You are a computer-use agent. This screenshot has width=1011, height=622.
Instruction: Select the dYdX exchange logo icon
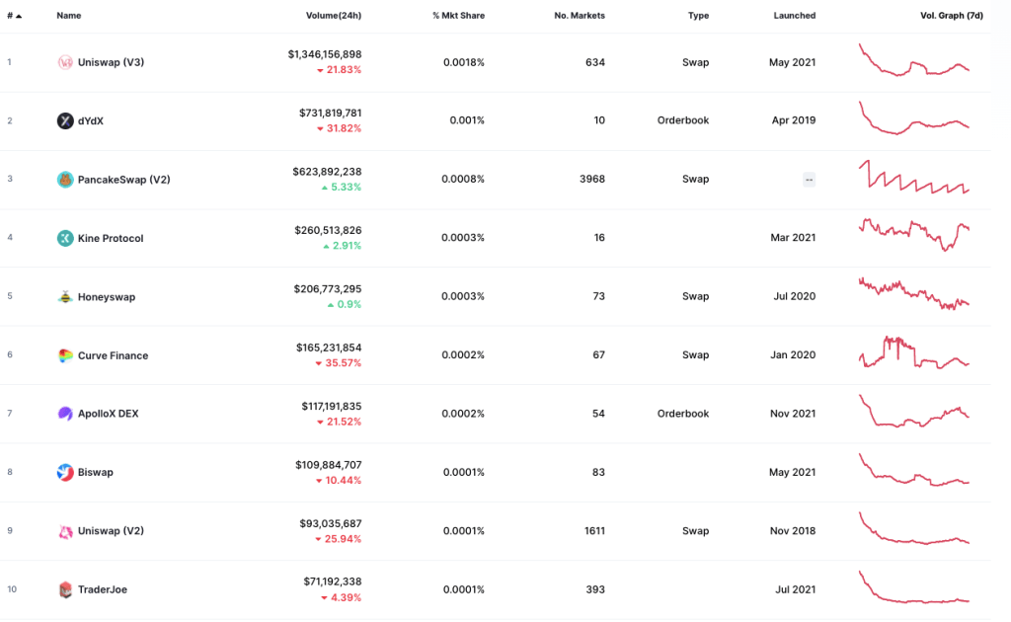(x=65, y=120)
